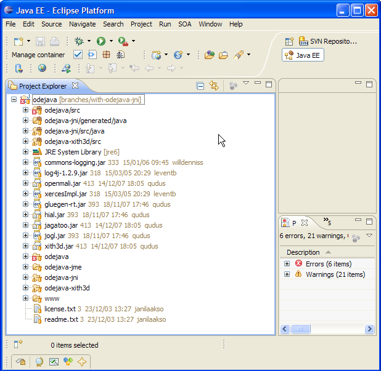Switch to the Java EE perspective
381x371 pixels.
pos(303,55)
